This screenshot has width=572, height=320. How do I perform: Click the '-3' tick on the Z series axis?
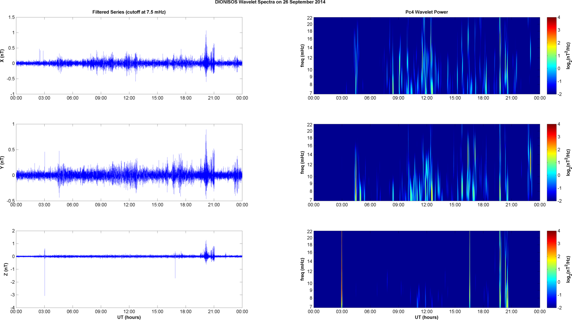[12, 295]
